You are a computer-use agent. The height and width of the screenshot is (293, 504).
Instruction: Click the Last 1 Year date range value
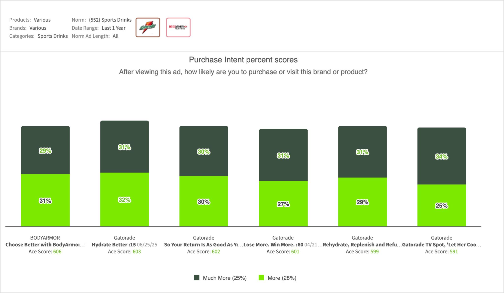[113, 28]
